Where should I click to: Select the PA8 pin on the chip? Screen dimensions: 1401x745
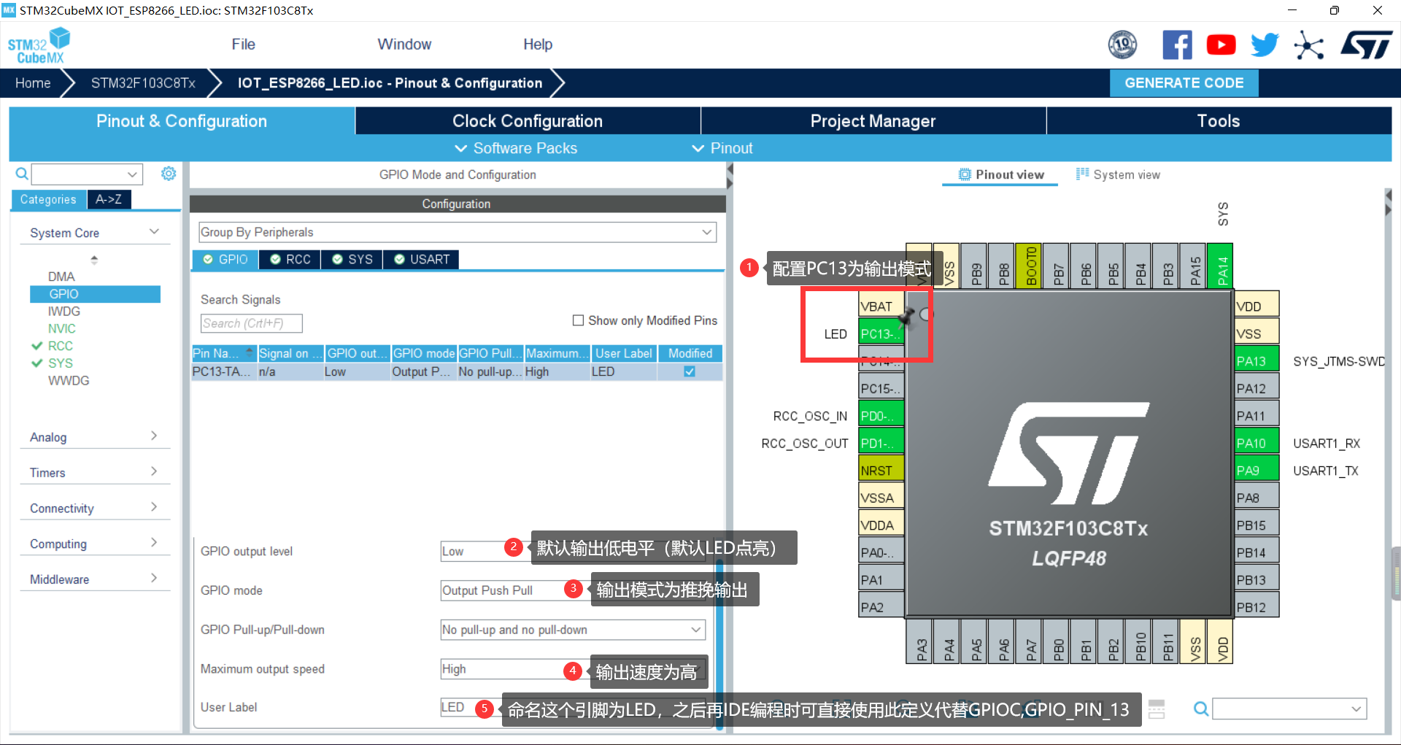coord(1257,498)
